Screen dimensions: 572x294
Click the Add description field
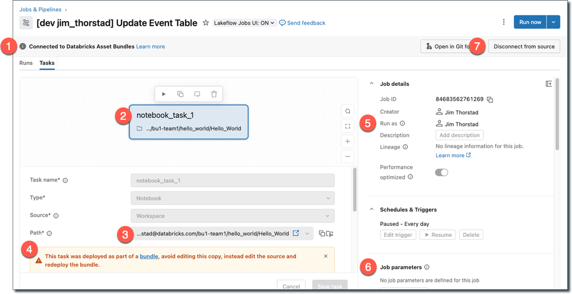(x=459, y=136)
